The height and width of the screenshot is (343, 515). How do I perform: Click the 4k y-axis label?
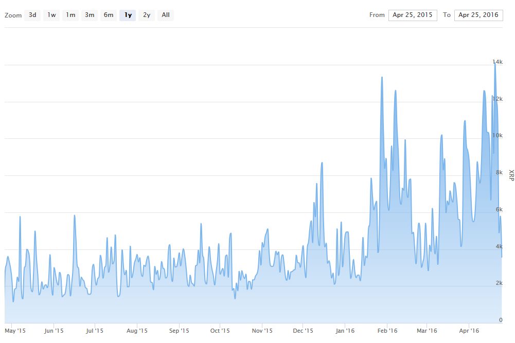(x=499, y=246)
